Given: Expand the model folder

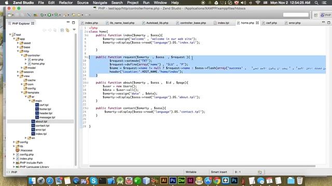Looking at the screenshot, I should (x=22, y=68).
